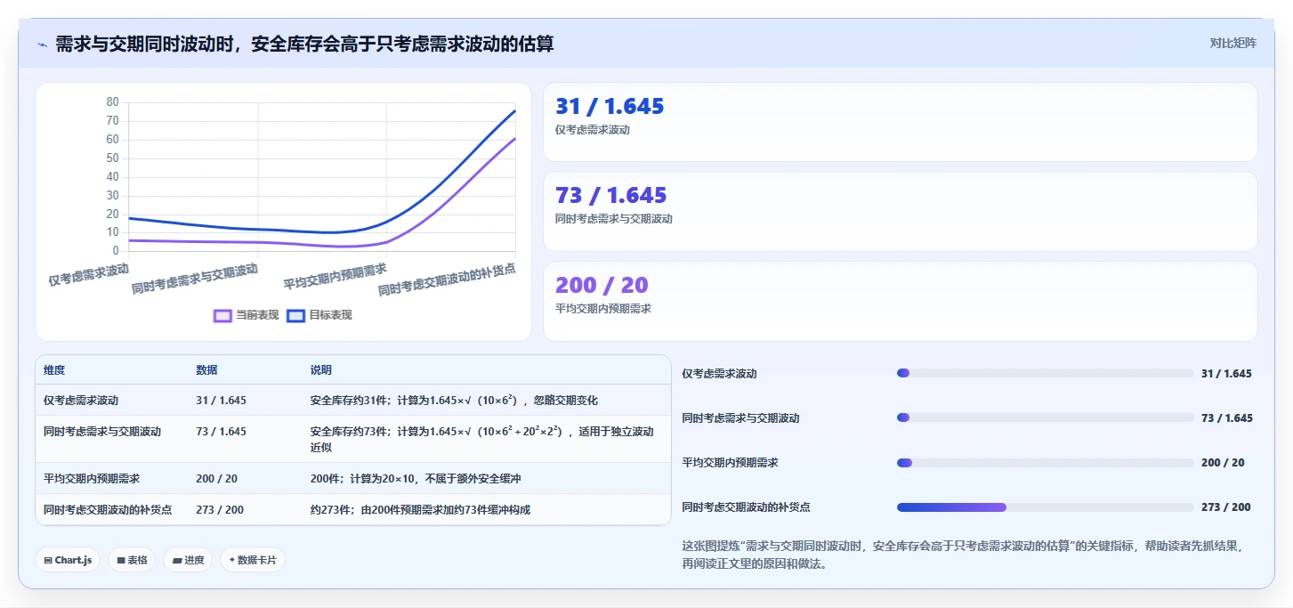1293x608 pixels.
Task: Click table cell 同时考虑交期波动的补货点
Action: (x=108, y=510)
